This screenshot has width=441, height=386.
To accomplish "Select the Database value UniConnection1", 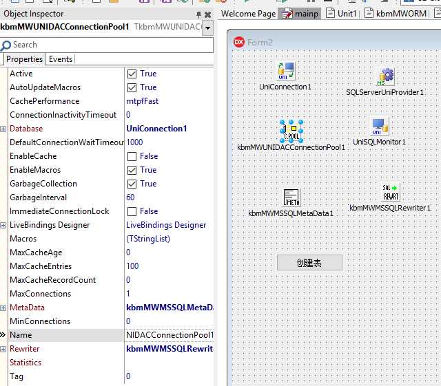I will pyautogui.click(x=156, y=129).
